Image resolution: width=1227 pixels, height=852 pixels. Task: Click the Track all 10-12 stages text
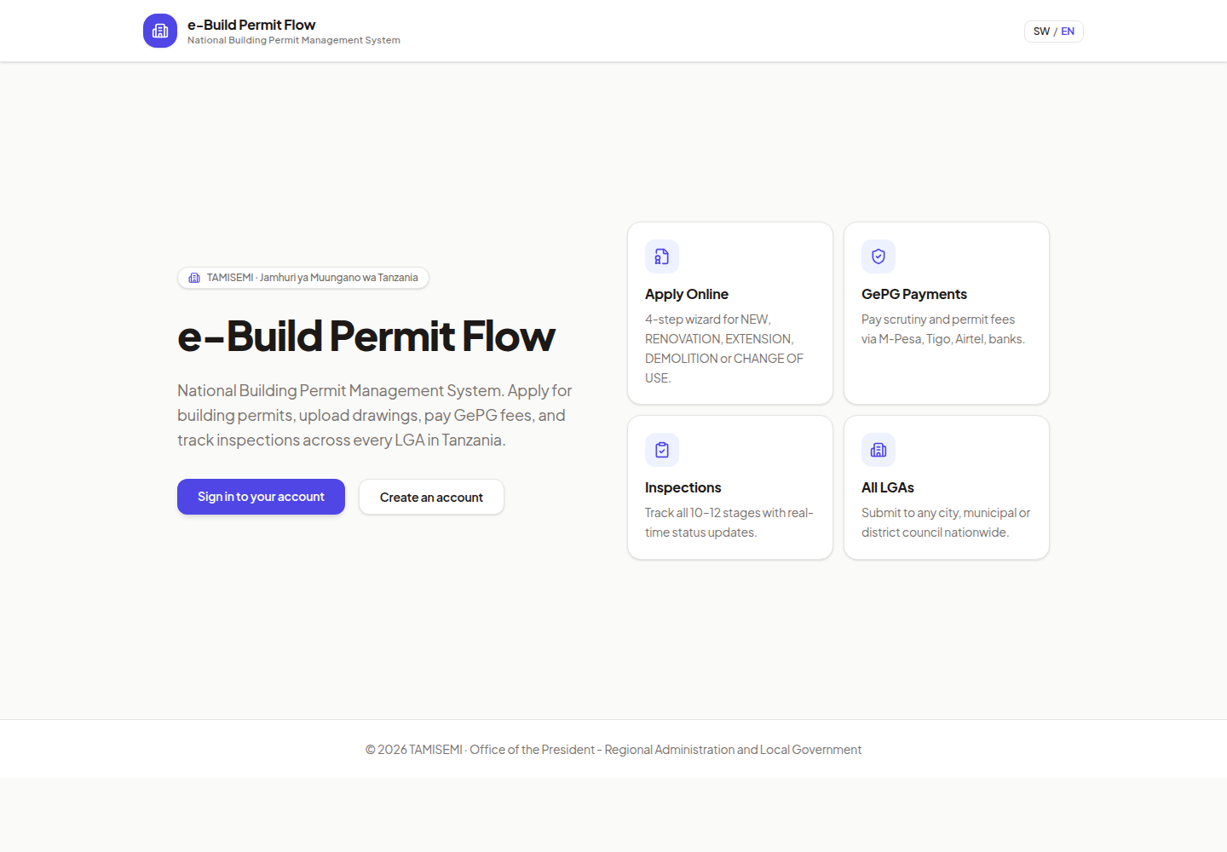(729, 522)
